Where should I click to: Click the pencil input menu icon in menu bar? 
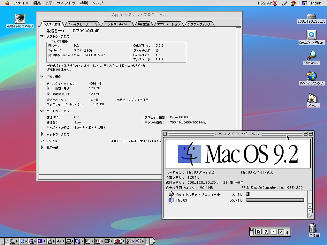click(x=285, y=3)
